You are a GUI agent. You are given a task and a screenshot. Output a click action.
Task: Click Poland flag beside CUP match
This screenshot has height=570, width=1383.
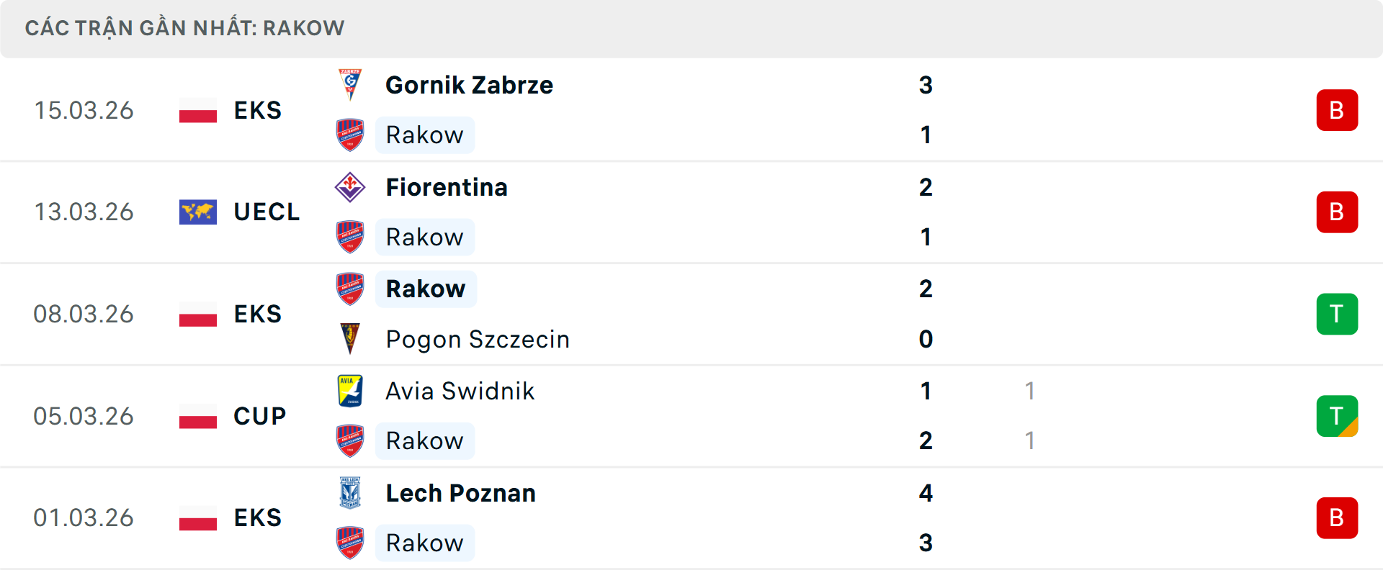198,416
